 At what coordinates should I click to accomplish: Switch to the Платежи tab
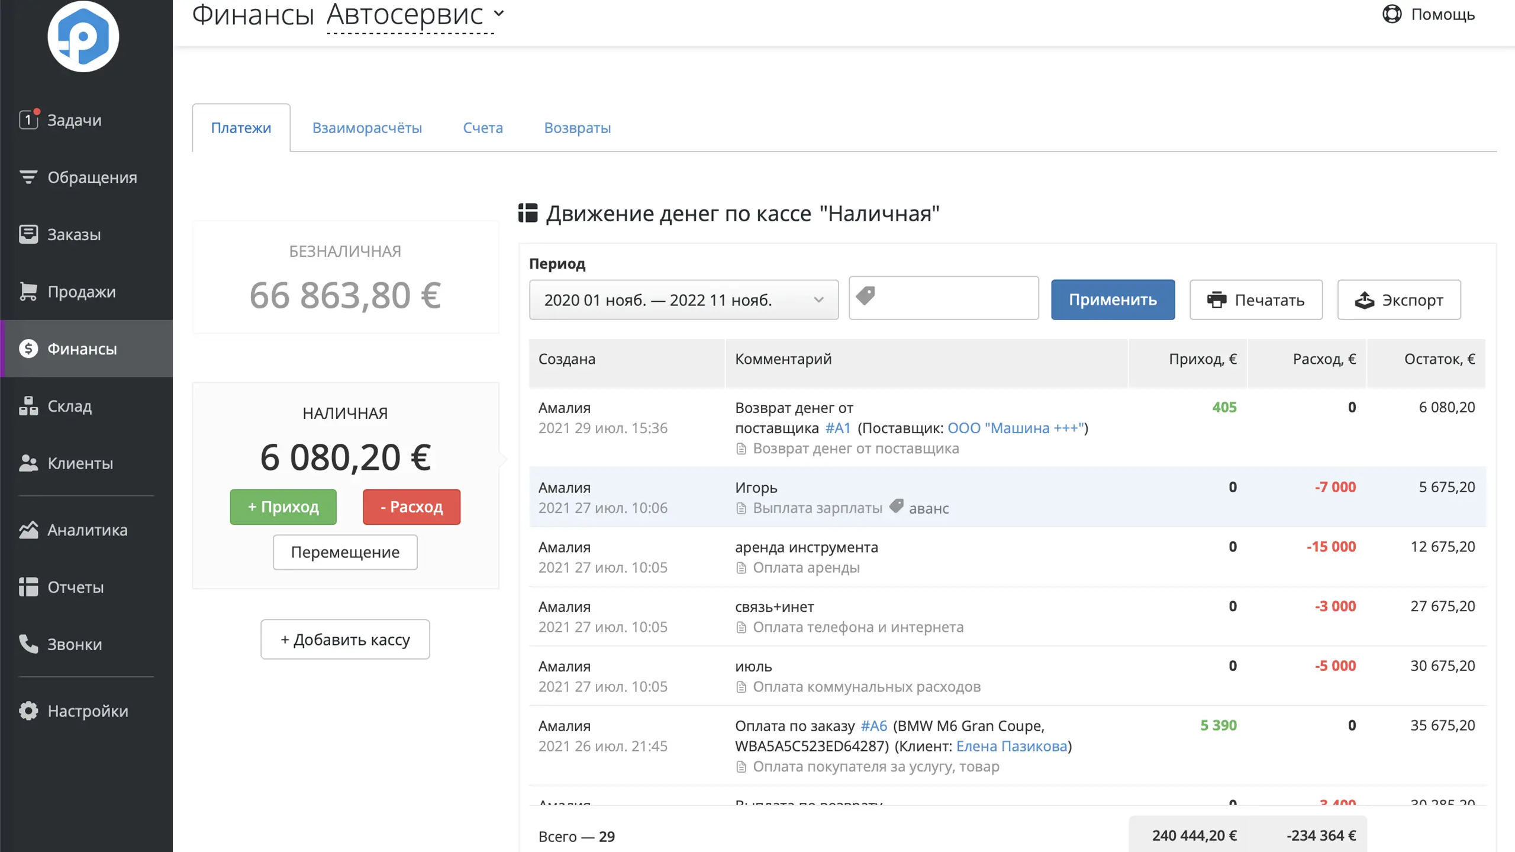241,128
